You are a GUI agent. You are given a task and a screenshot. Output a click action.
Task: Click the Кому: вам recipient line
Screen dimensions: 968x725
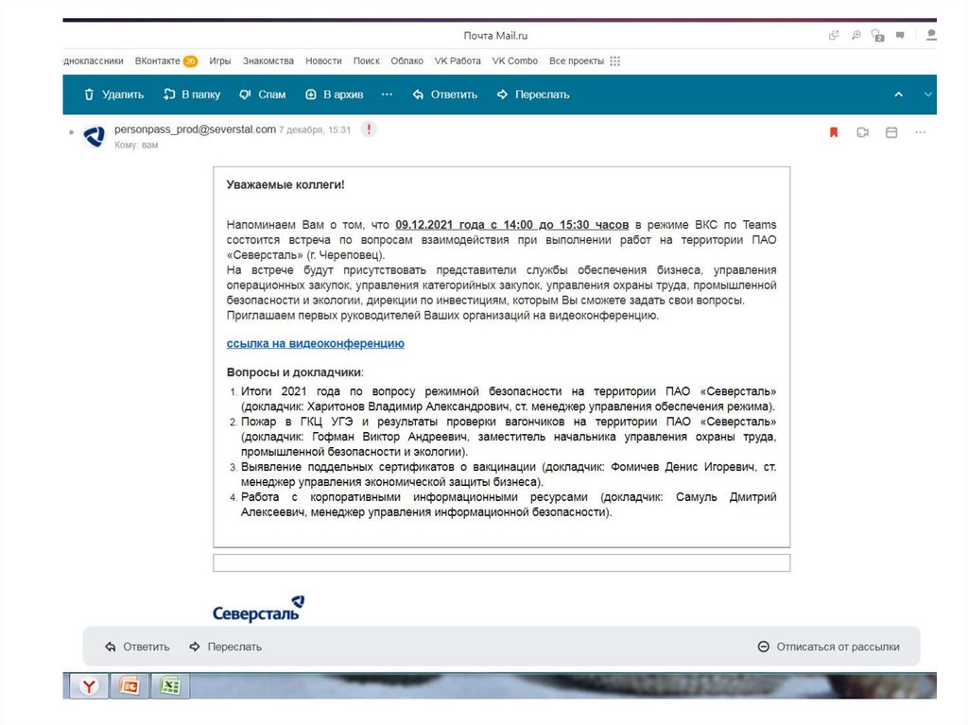[136, 146]
